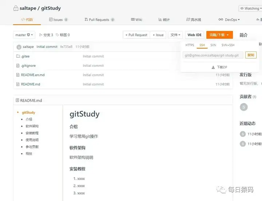Select the SSH clone tab
Viewport: 262px width, 201px height.
(202, 45)
